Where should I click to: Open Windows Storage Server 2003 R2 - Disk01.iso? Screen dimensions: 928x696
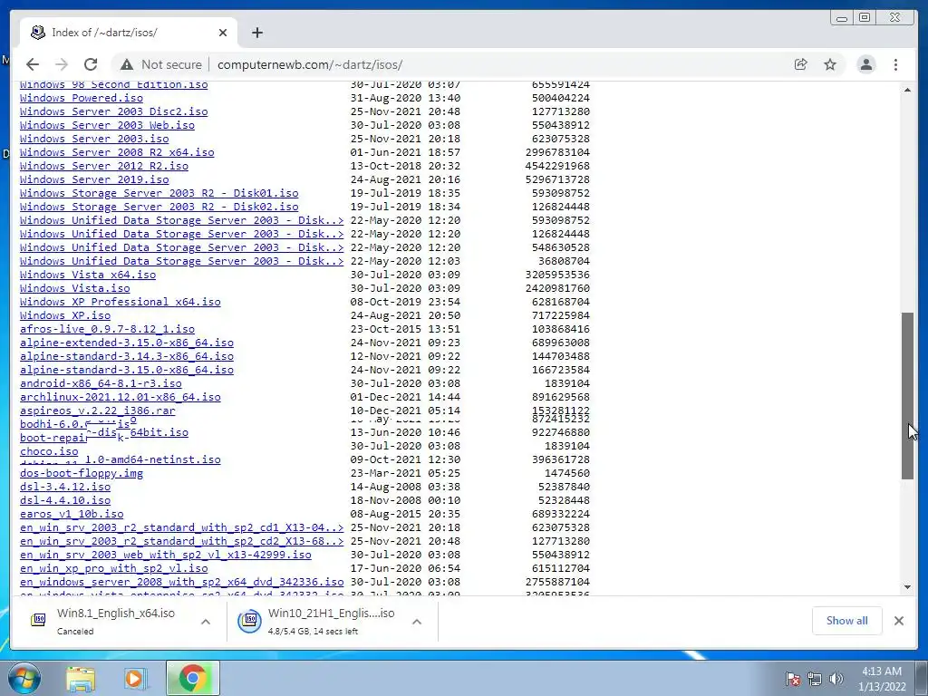click(x=159, y=193)
